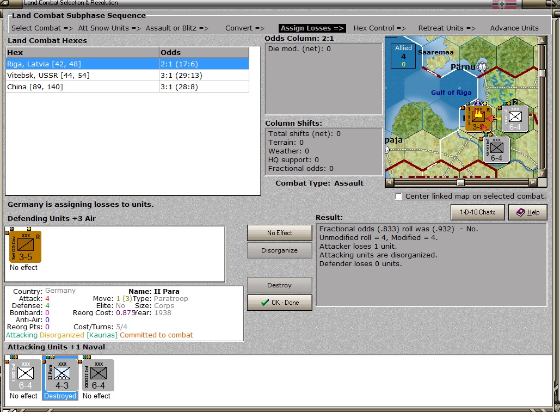Click the Advance Units subphase step

514,28
